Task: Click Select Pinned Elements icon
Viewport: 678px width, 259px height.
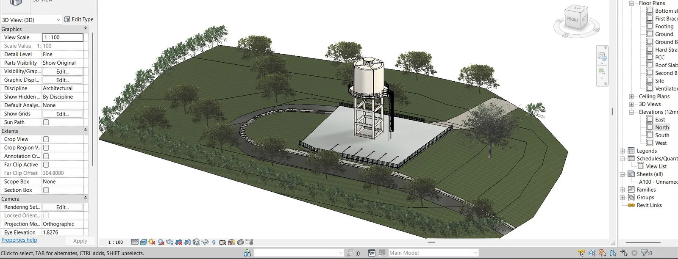Action: coord(602,253)
